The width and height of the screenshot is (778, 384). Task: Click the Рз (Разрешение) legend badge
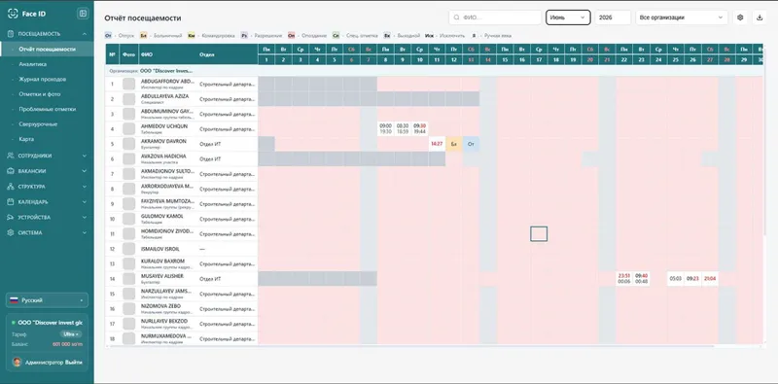pyautogui.click(x=244, y=36)
